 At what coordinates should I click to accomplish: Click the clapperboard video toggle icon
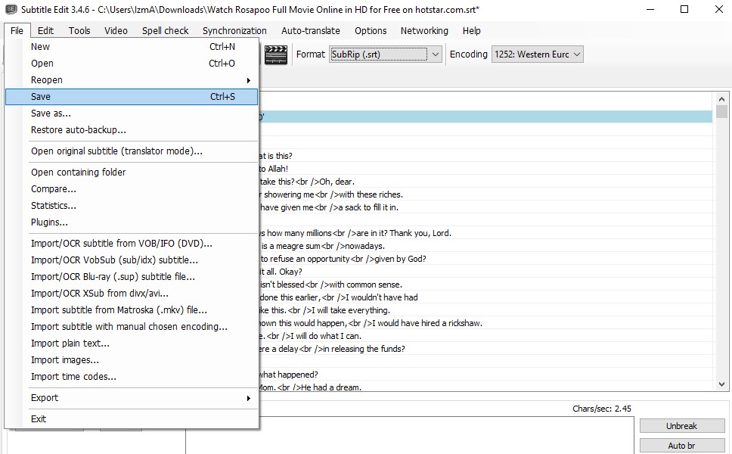tap(276, 54)
